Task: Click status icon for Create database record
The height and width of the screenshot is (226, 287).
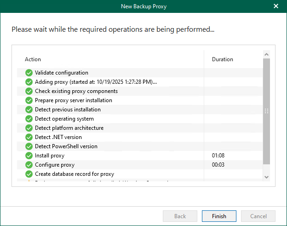Action: (29, 174)
